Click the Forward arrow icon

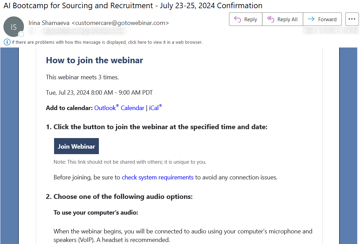tap(311, 19)
